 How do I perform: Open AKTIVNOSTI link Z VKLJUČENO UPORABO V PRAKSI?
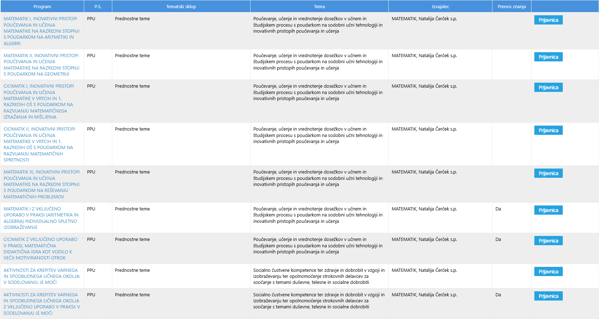point(42,304)
